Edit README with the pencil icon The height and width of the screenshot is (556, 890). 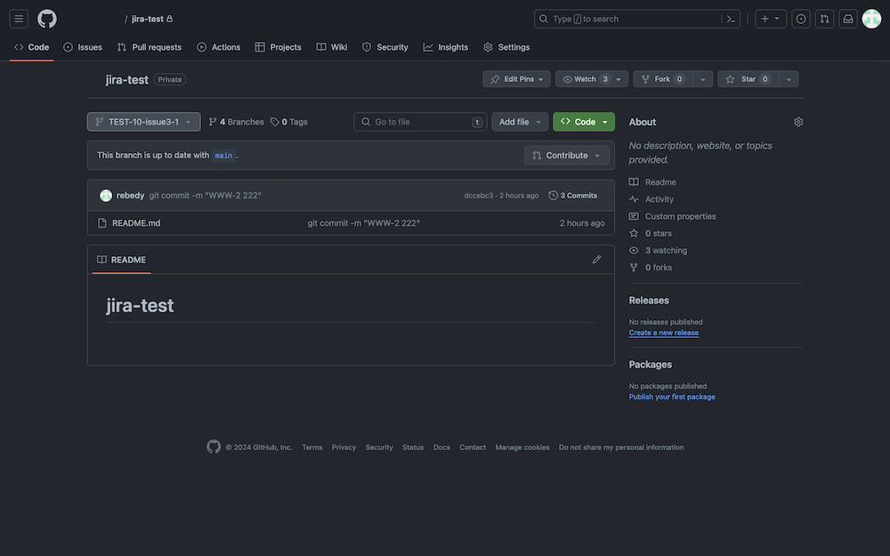coord(596,259)
